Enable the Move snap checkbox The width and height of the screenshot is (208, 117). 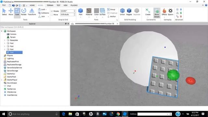coord(52,15)
